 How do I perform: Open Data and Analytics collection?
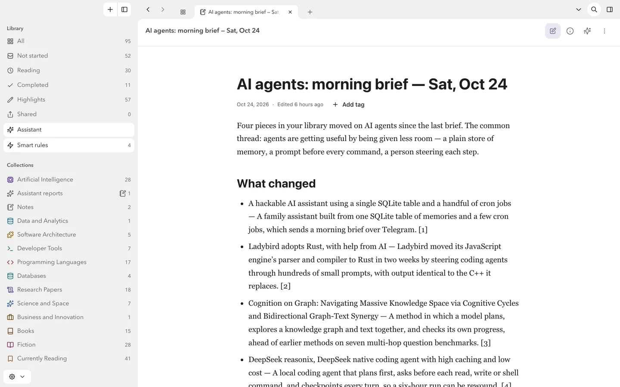69,221
